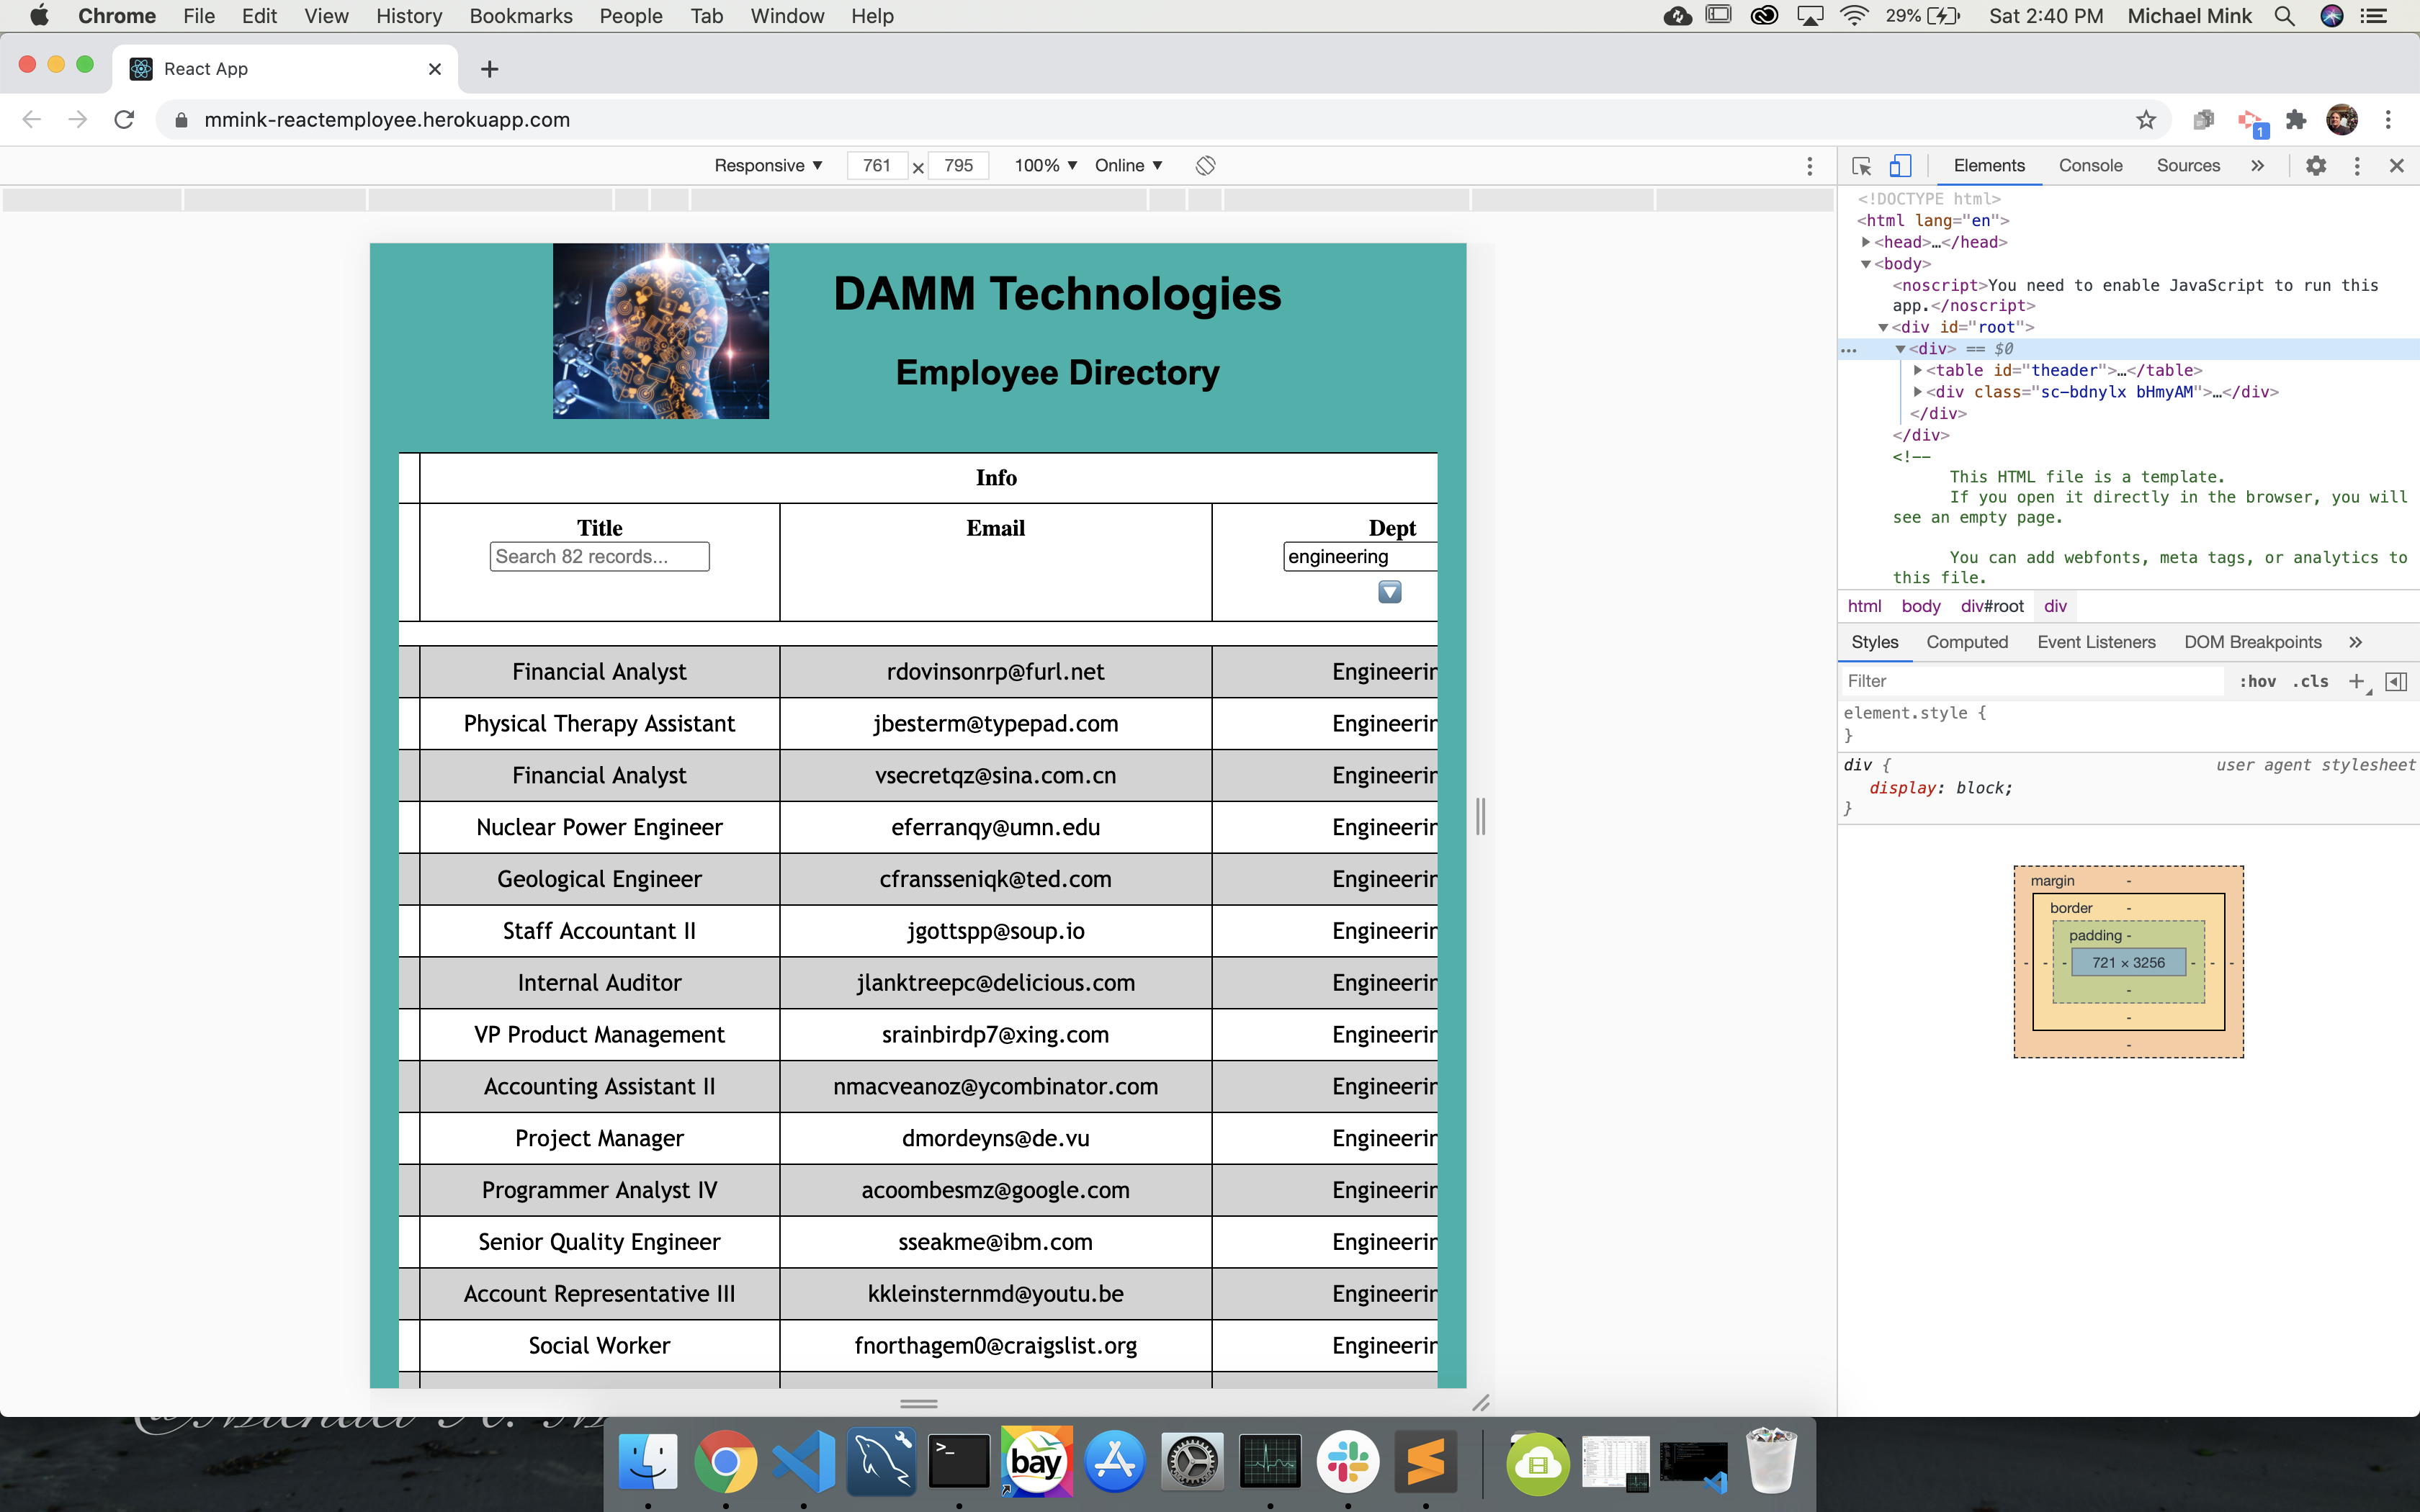Viewport: 2420px width, 1512px height.
Task: Open DevTools settings gear
Action: pyautogui.click(x=2316, y=166)
